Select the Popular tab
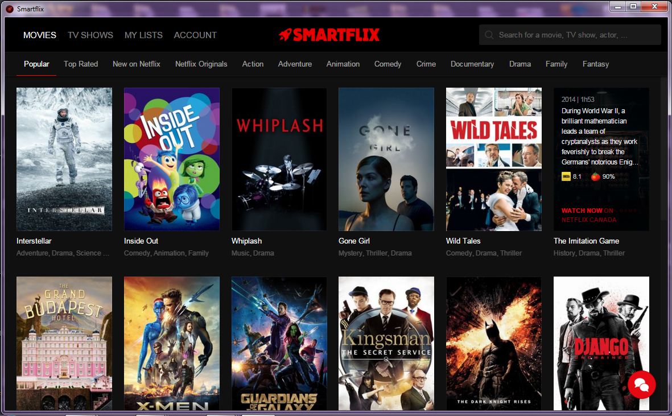This screenshot has height=416, width=672. (x=36, y=64)
